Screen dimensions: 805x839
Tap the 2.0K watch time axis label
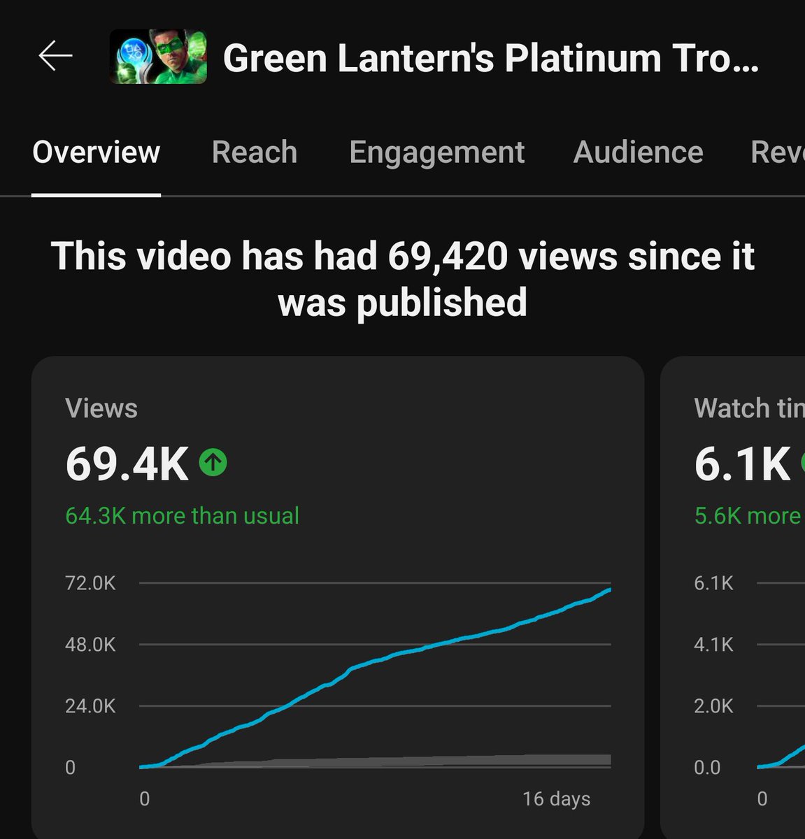coord(714,706)
